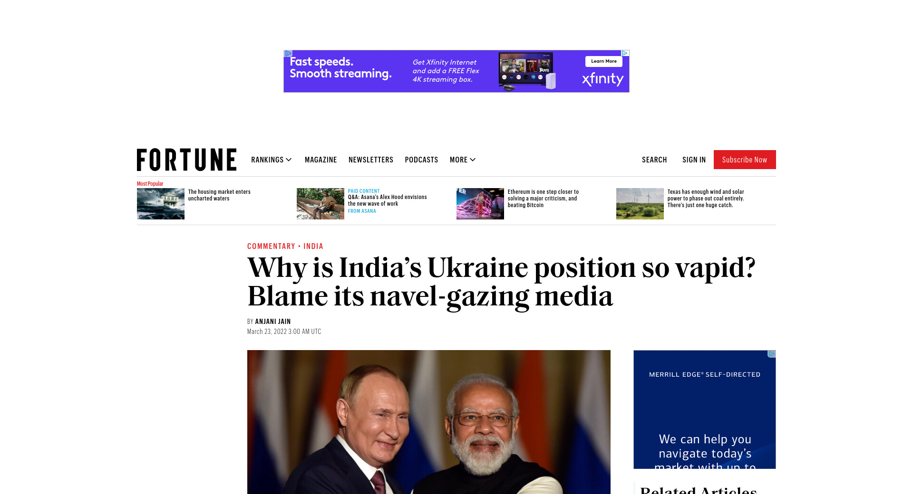Open the housing market story thumbnail
This screenshot has height=494, width=913.
[161, 204]
